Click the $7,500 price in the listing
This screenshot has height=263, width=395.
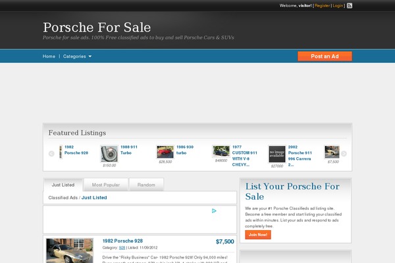(x=225, y=241)
